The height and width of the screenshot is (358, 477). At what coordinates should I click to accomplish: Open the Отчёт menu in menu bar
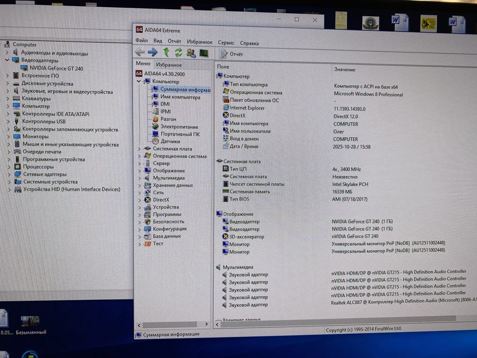174,41
